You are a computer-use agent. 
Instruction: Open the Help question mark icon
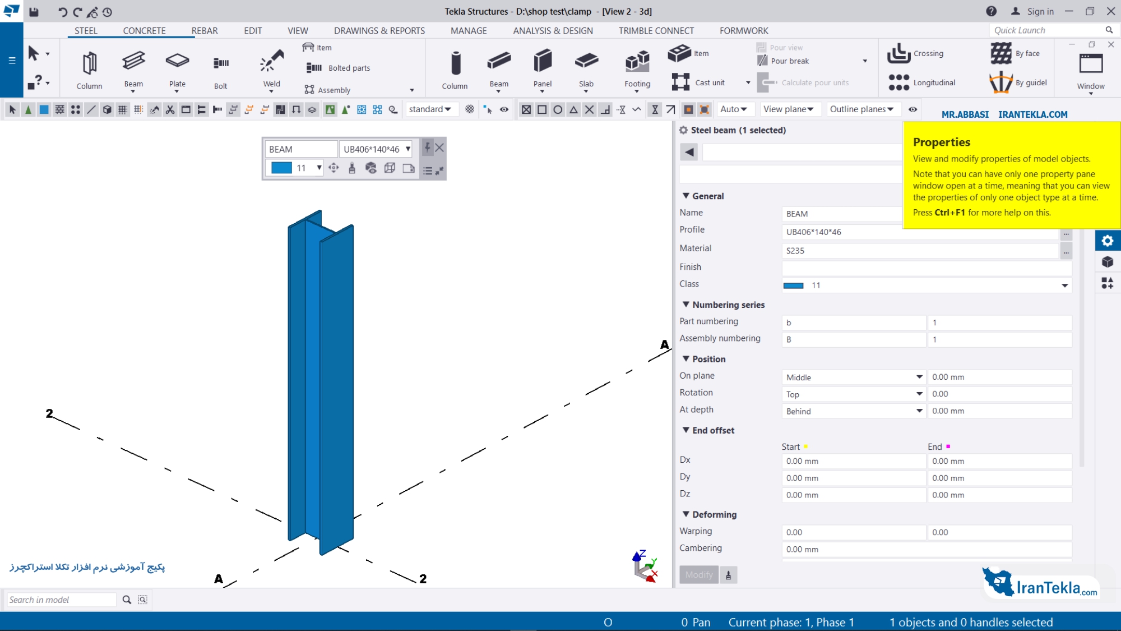[x=991, y=11]
